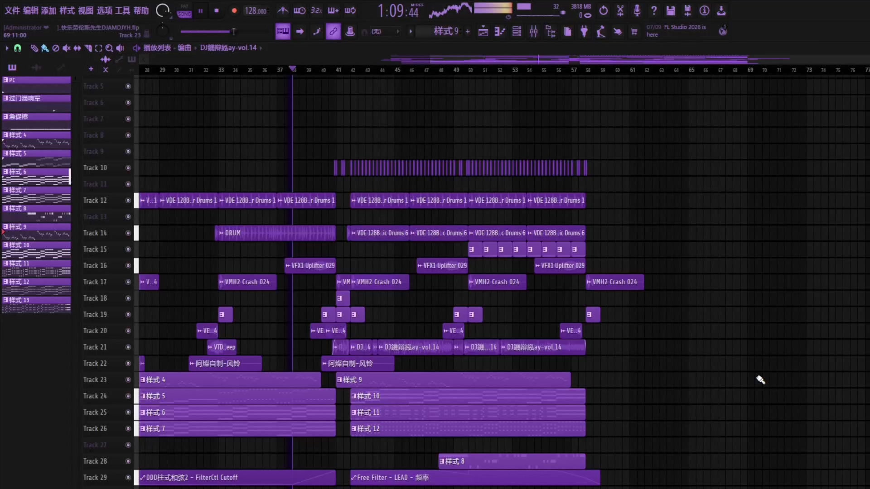Viewport: 870px width, 489px height.
Task: Open the piano roll view icon
Action: [500, 31]
